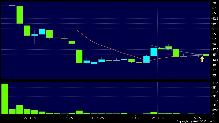Viewport: 219px width, 123px height.
Task: Click the 1.5K volume axis label
Action: click(x=215, y=101)
